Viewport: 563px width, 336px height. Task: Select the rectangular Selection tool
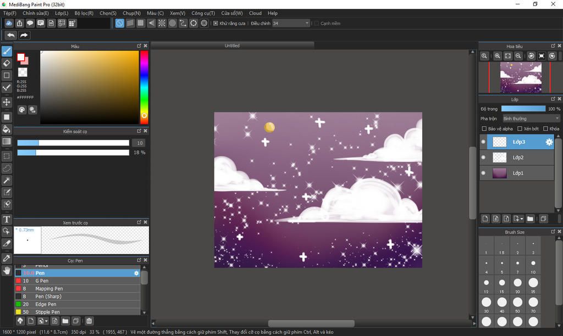click(x=7, y=156)
